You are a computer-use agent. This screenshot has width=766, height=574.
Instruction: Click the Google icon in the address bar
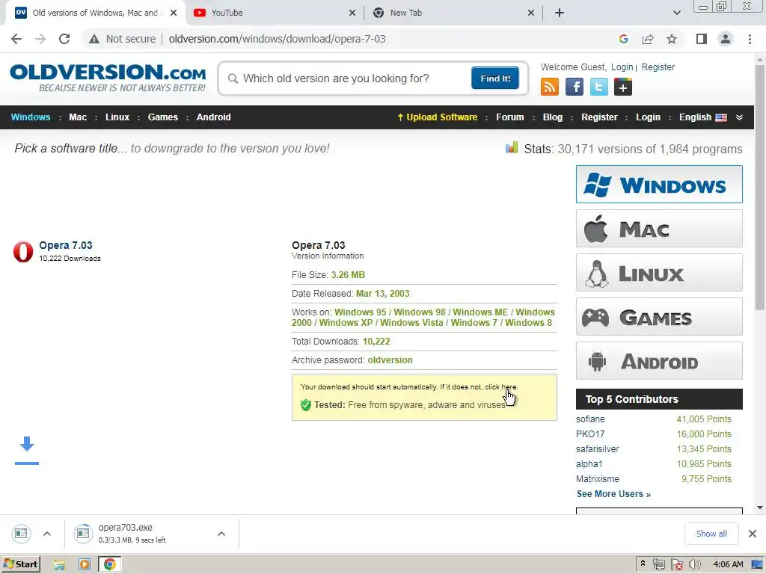[623, 39]
